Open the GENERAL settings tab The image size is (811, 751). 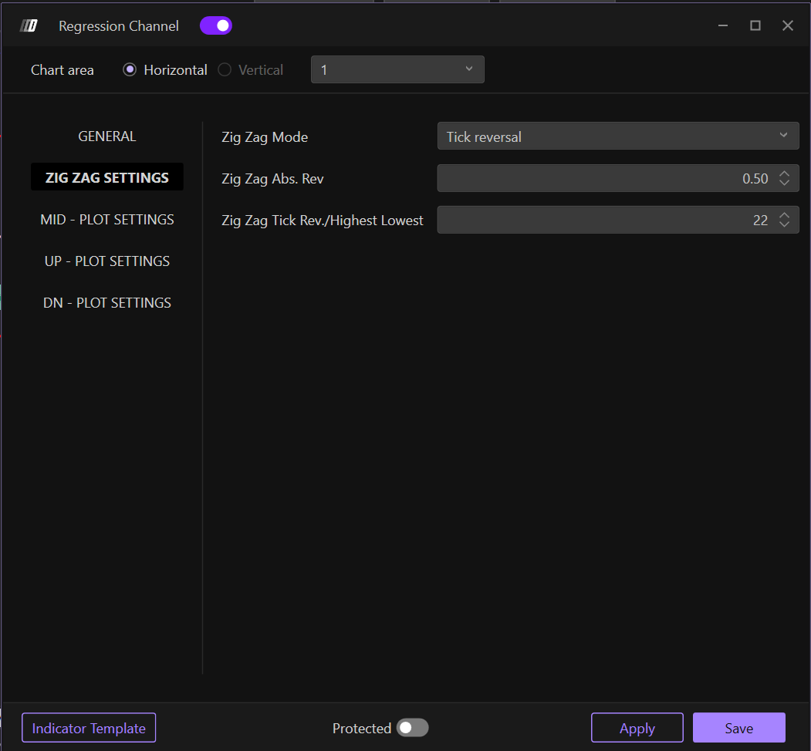pyautogui.click(x=107, y=136)
